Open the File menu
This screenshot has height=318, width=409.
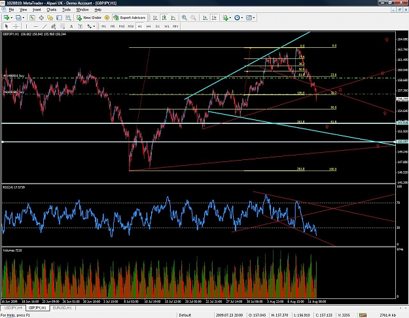click(x=11, y=10)
